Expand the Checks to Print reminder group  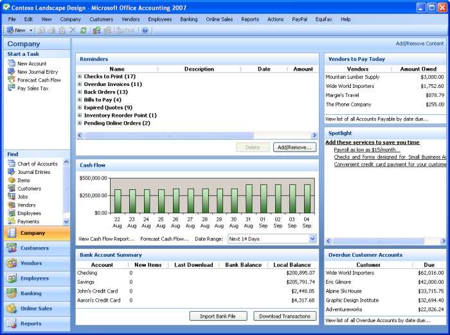(x=80, y=76)
